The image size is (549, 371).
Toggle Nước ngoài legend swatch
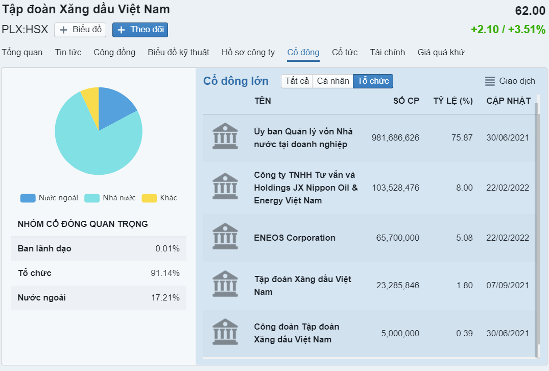[x=28, y=198]
